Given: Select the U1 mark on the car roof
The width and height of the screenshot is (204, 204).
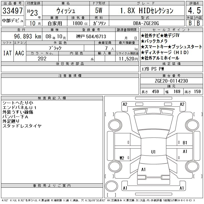Looking at the screenshot, I should tap(154, 152).
